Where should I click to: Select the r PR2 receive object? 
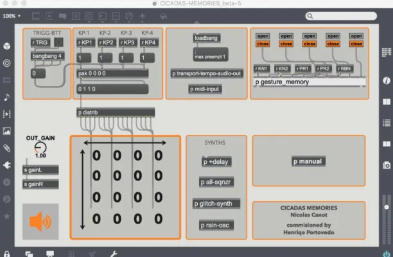[x=324, y=69]
